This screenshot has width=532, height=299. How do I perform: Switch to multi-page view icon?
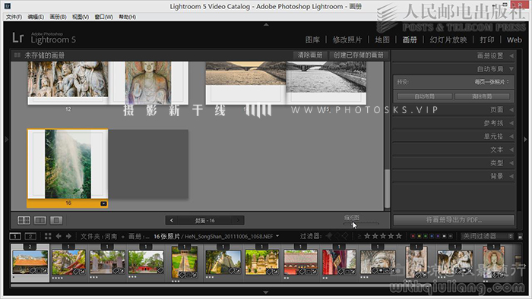[24, 220]
